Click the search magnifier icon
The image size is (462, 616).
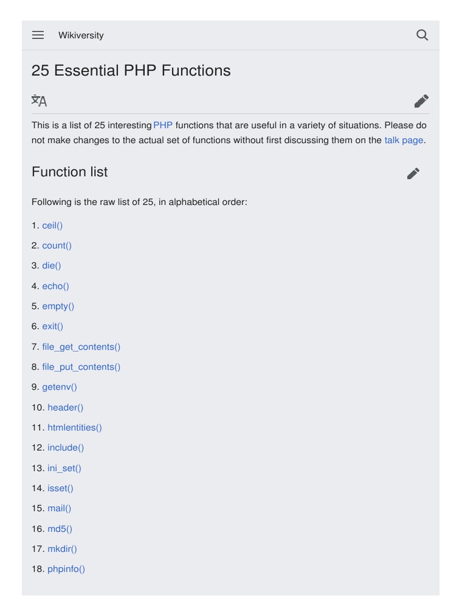coord(422,35)
